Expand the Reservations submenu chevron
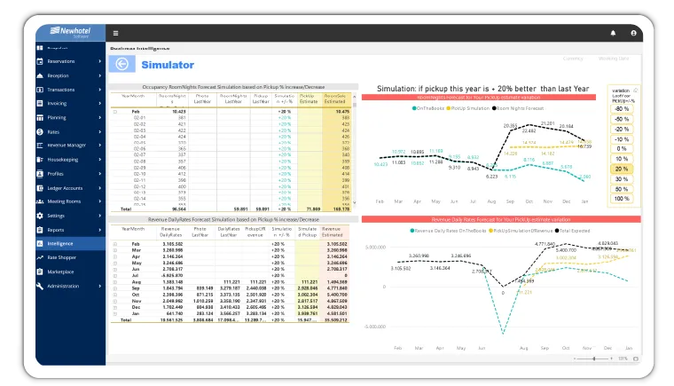This screenshot has width=674, height=386. [99, 61]
